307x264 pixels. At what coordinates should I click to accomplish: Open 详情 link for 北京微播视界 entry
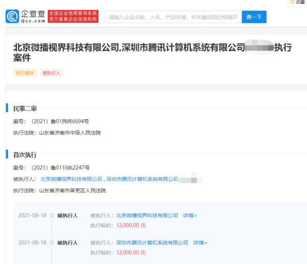pyautogui.click(x=190, y=215)
